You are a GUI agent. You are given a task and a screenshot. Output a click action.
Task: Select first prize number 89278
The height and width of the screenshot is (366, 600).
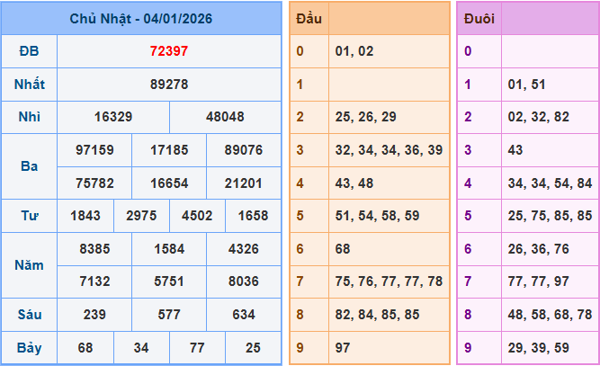pyautogui.click(x=168, y=85)
